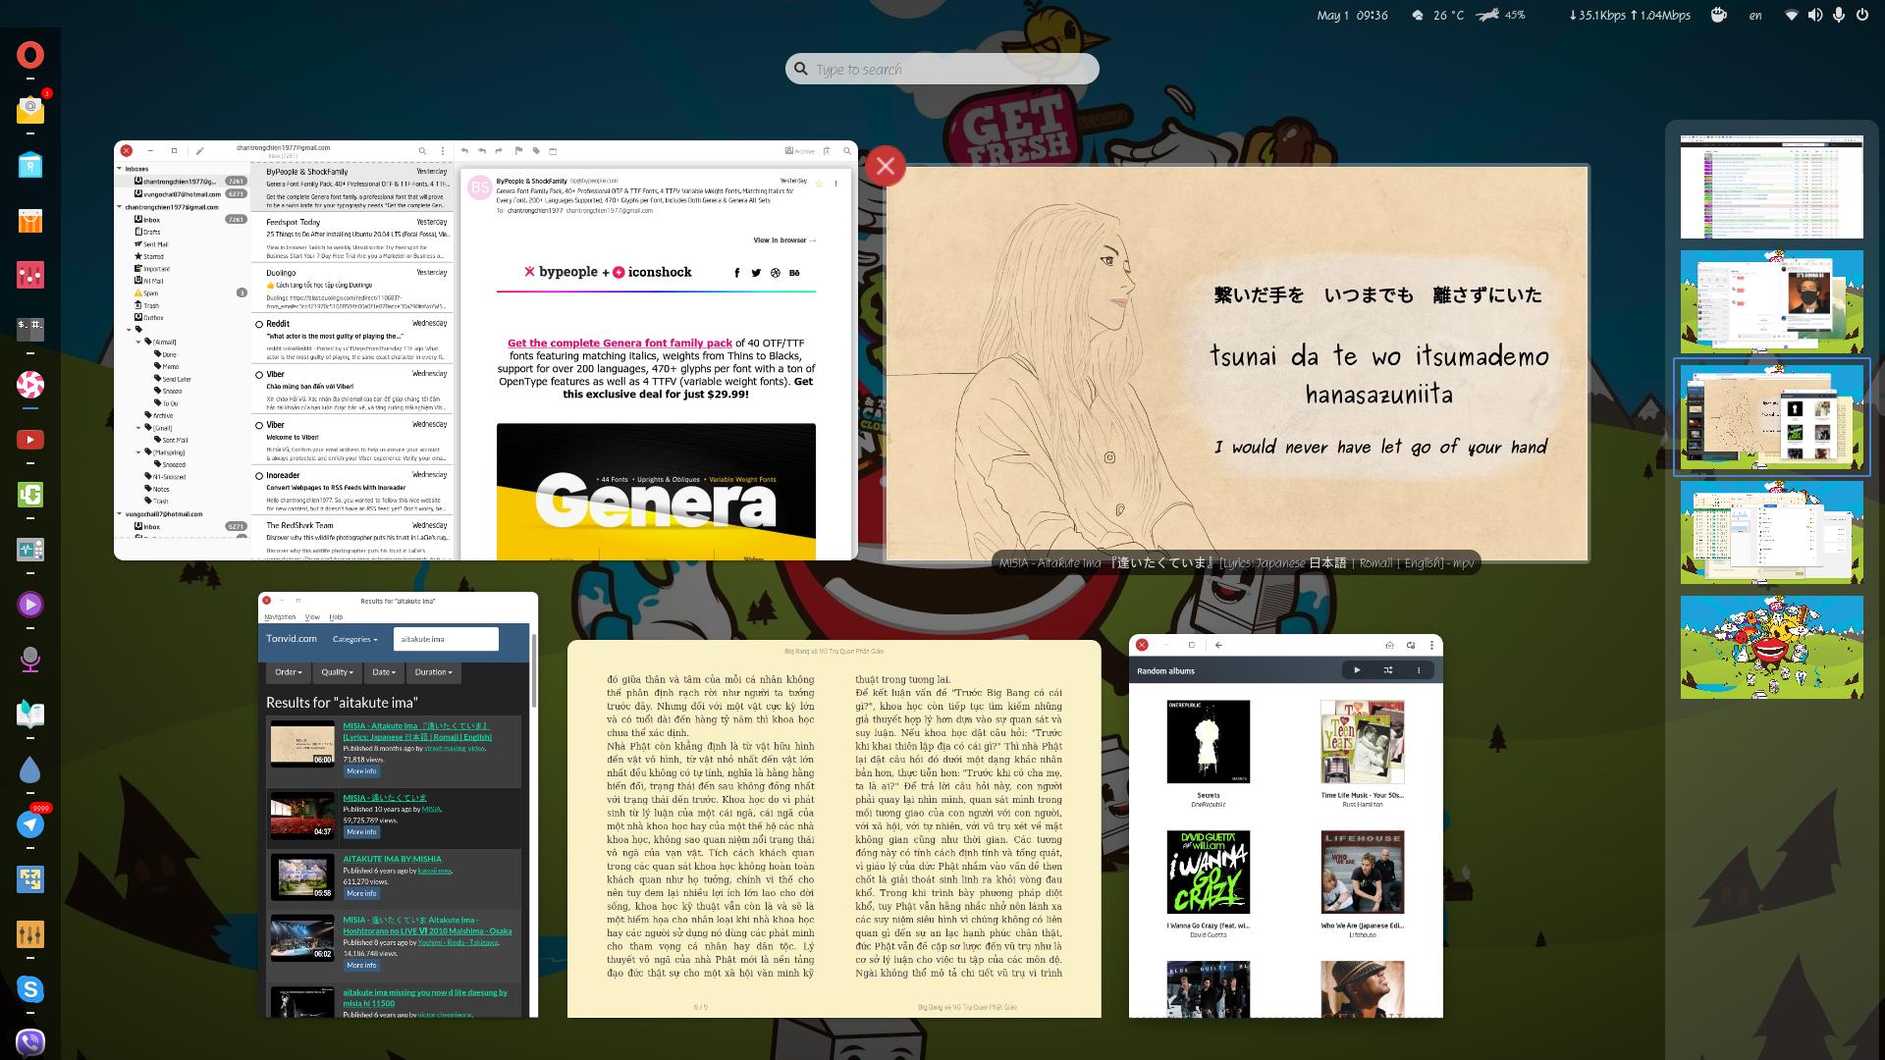Click the Tonvid.com brand link

(292, 639)
